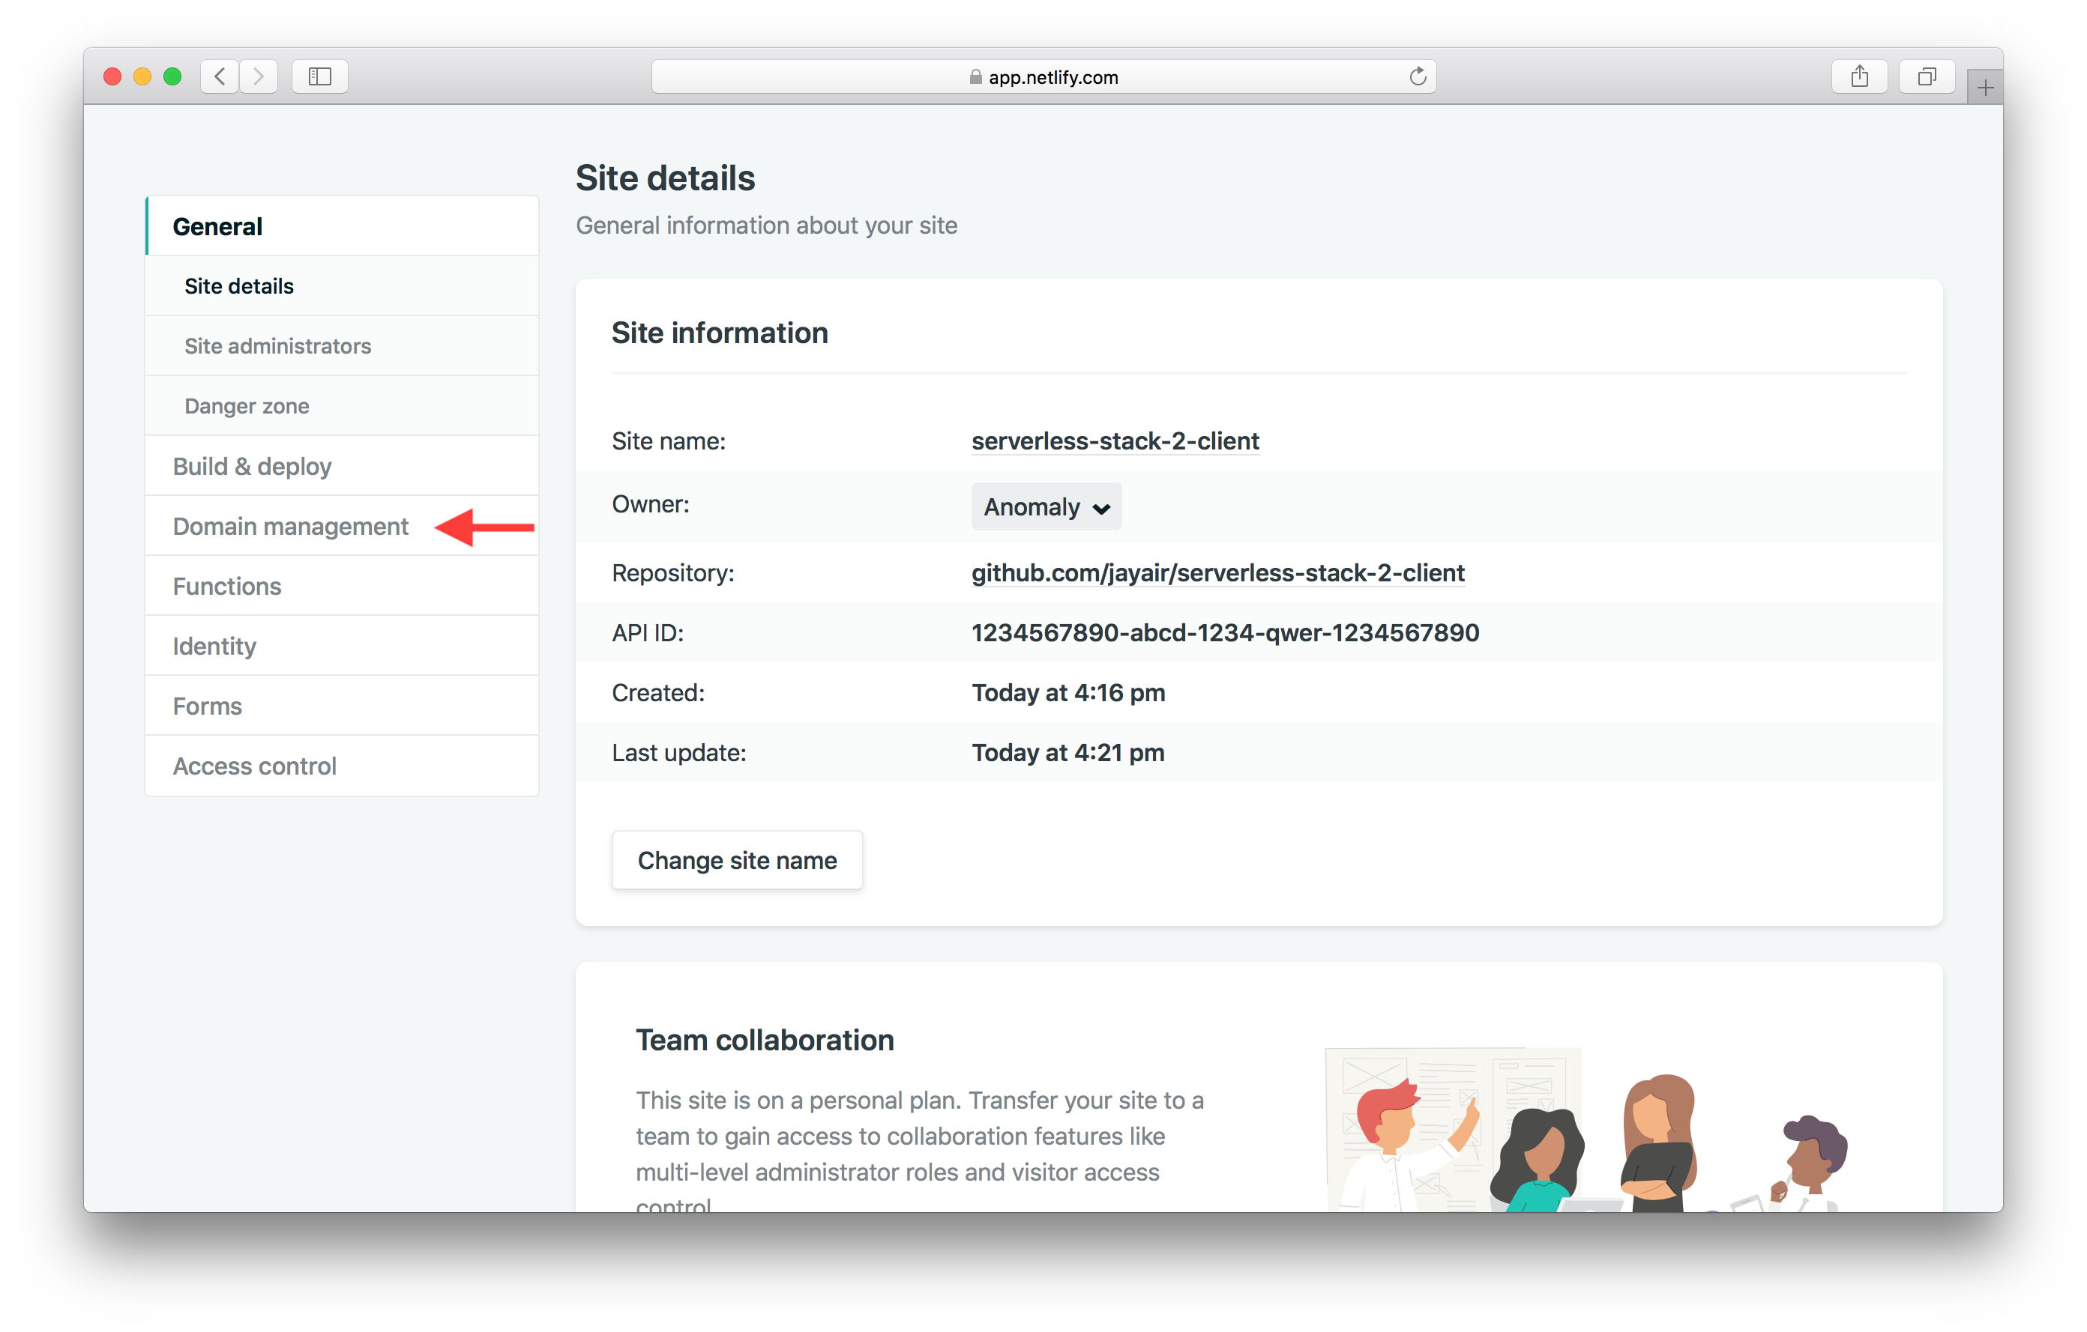Image resolution: width=2087 pixels, height=1332 pixels.
Task: Open Build & deploy settings section
Action: (252, 467)
